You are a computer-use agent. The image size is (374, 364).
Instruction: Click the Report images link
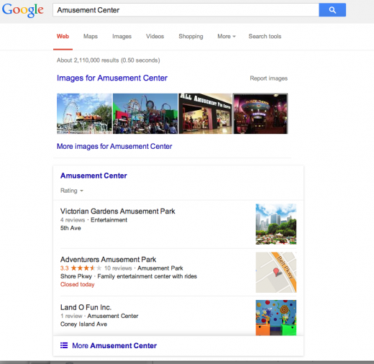click(x=268, y=78)
